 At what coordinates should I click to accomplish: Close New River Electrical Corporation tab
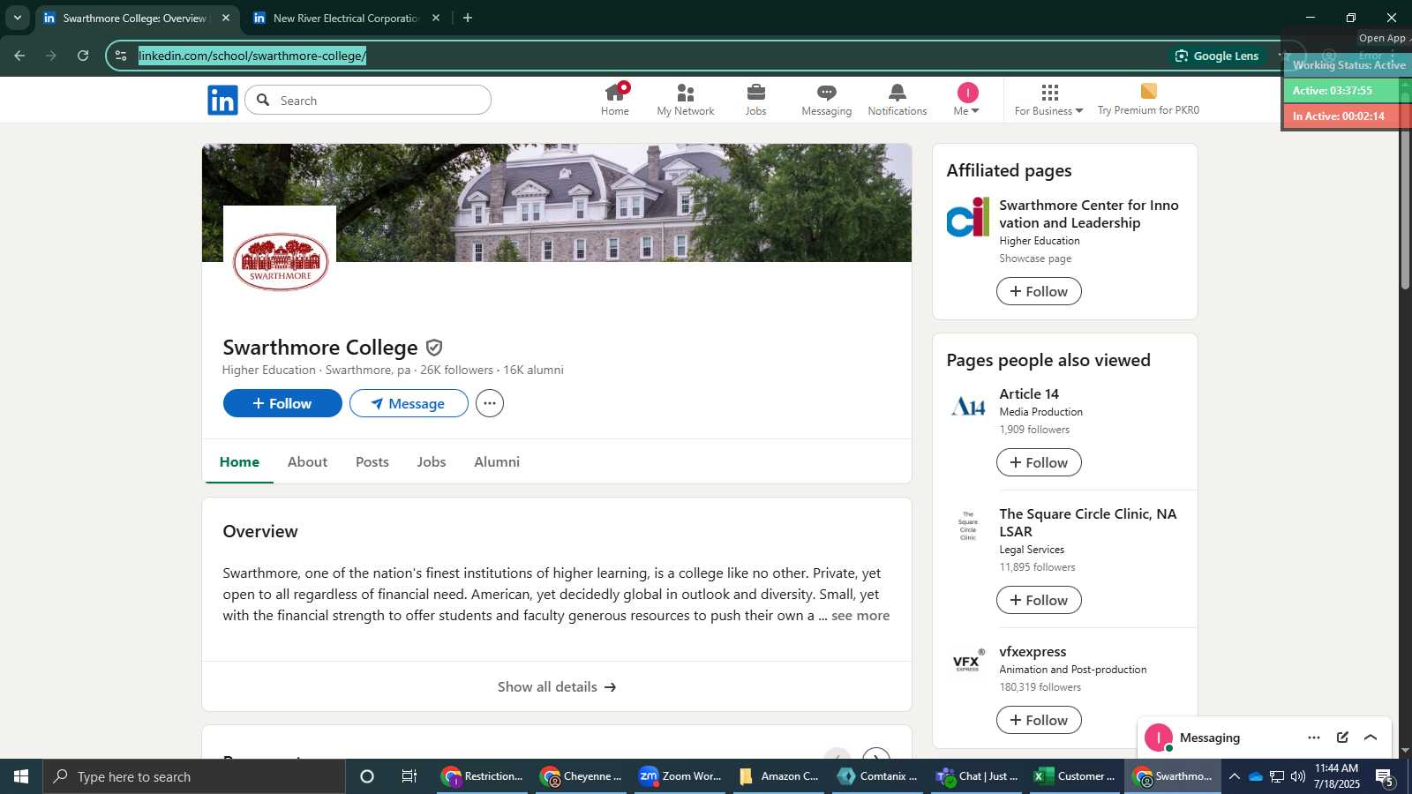tap(436, 18)
